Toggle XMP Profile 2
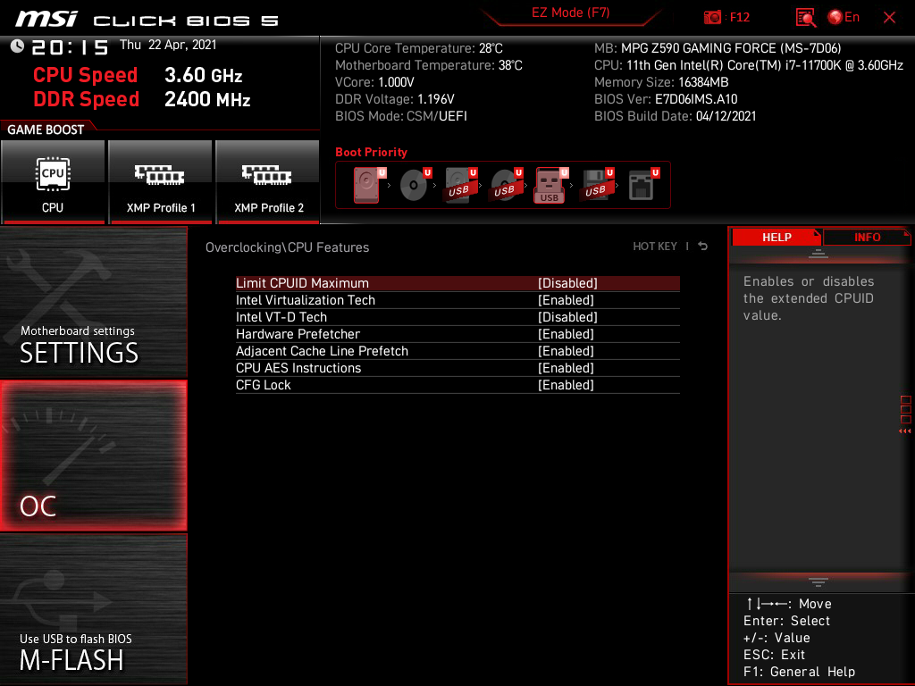Screen dimensions: 915x686 268,182
